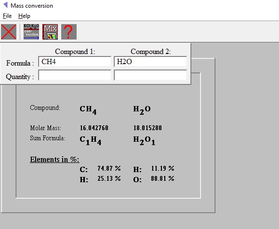Open the KCl K2O conversion tool

[x=31, y=32]
